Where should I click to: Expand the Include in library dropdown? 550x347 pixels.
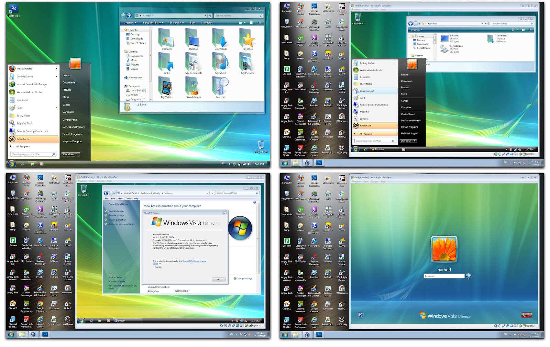coord(153,23)
